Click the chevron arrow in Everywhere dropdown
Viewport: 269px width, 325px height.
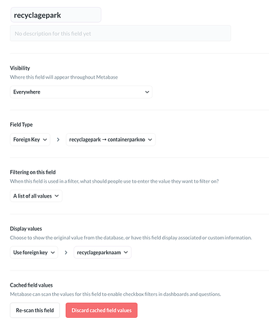coord(147,92)
